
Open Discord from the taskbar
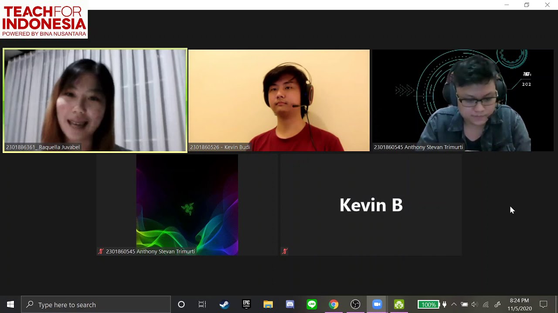tap(290, 305)
